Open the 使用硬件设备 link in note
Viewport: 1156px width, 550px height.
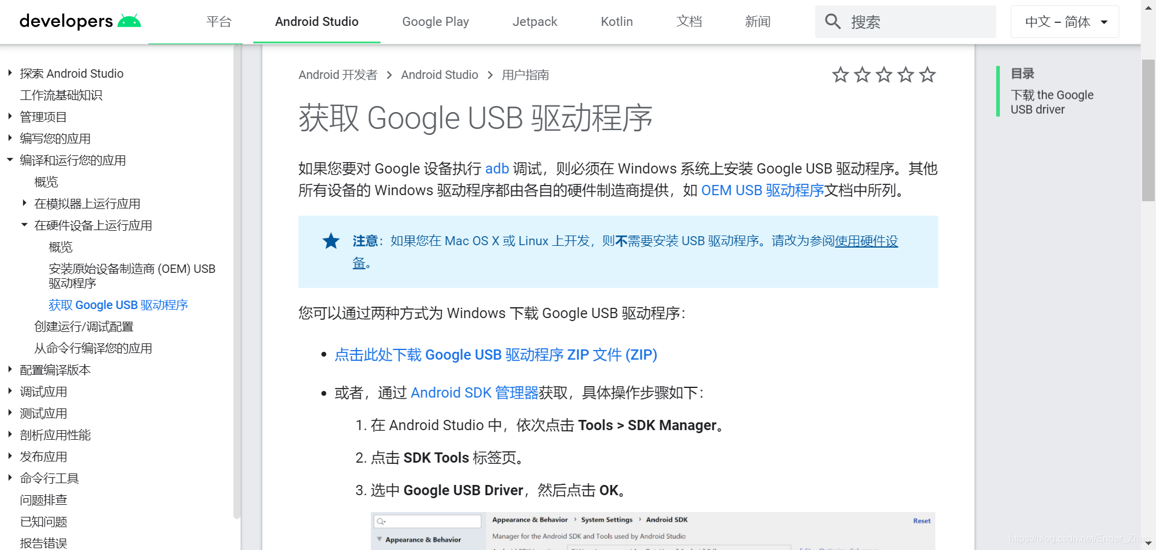867,241
